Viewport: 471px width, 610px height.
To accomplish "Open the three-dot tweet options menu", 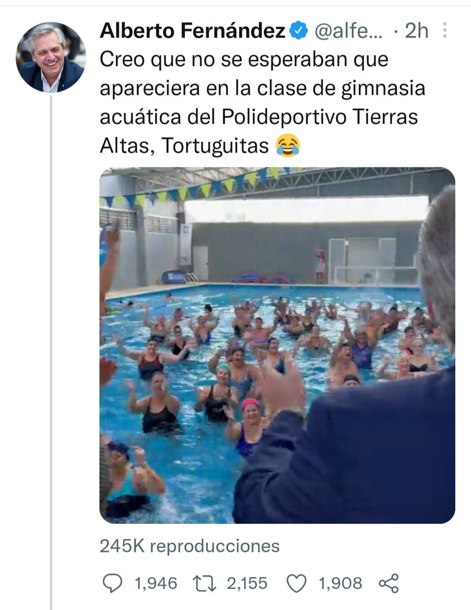I will [x=444, y=31].
